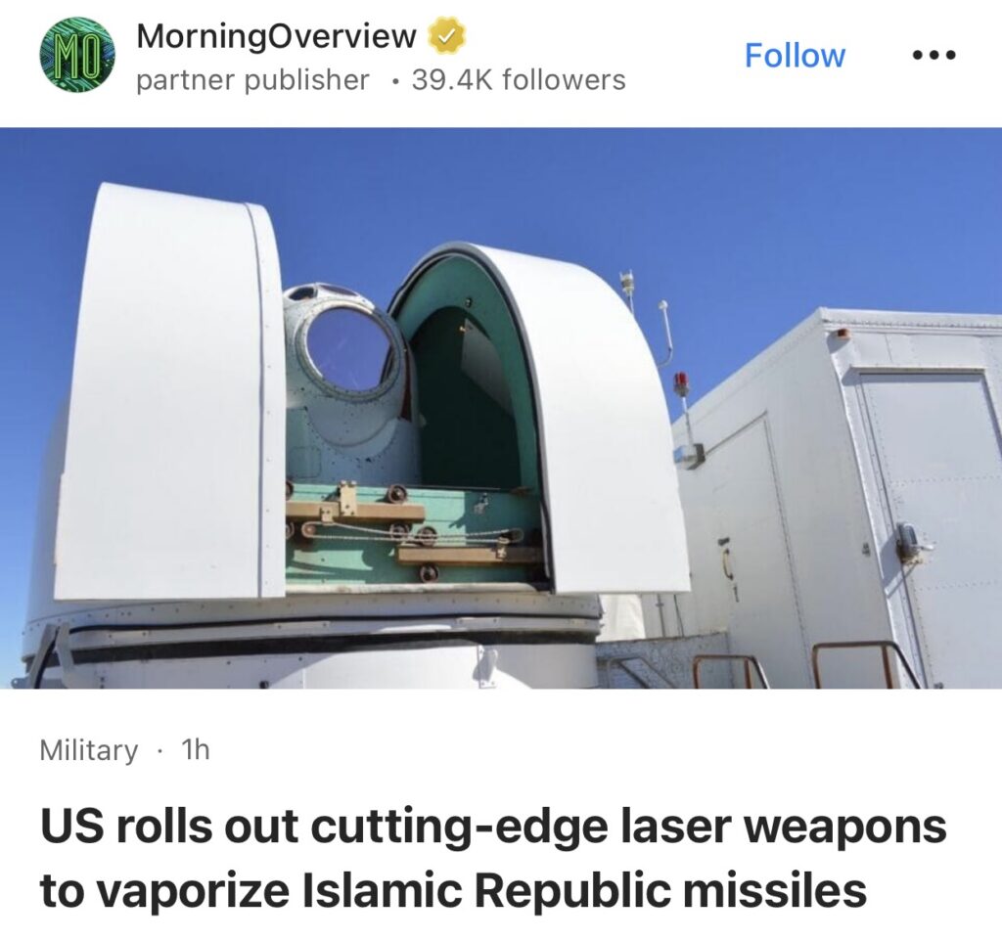The width and height of the screenshot is (1002, 940).
Task: Open the US laser weapons headline
Action: (x=493, y=857)
